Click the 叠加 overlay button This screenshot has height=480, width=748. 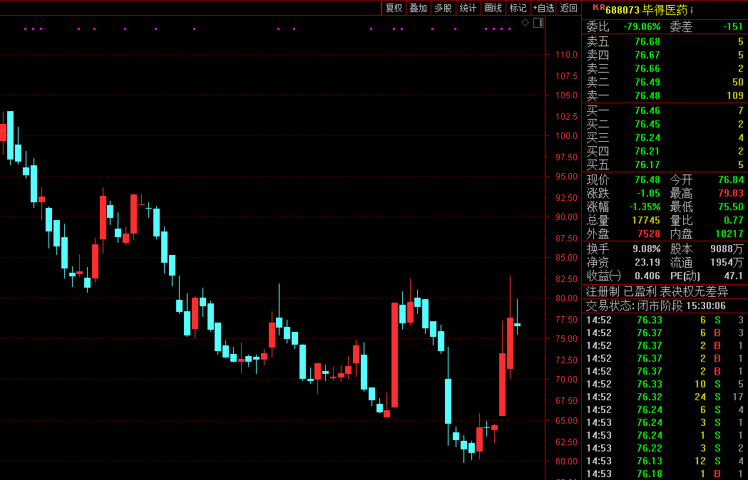point(418,8)
